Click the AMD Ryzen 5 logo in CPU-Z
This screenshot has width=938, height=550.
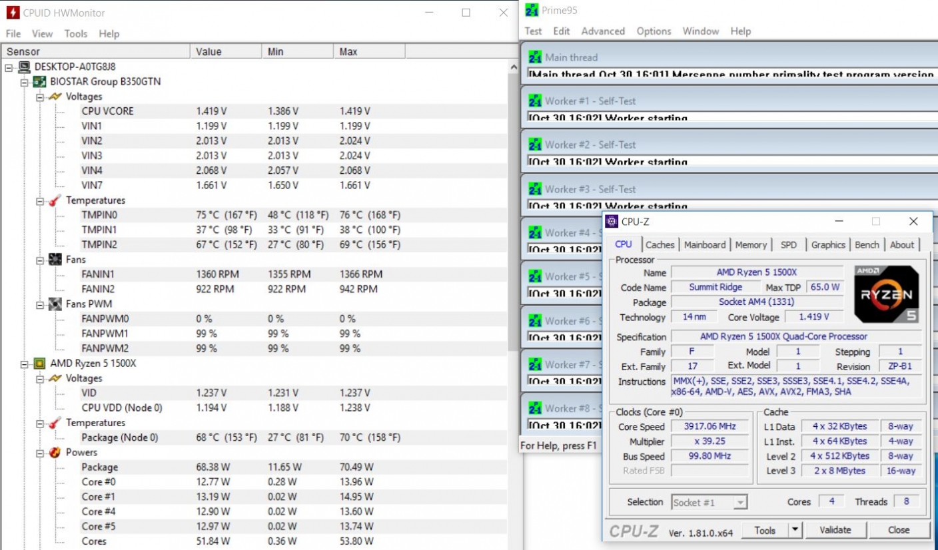coord(886,294)
